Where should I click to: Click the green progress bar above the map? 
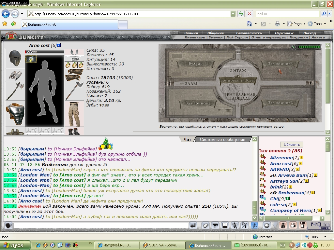click(309, 47)
